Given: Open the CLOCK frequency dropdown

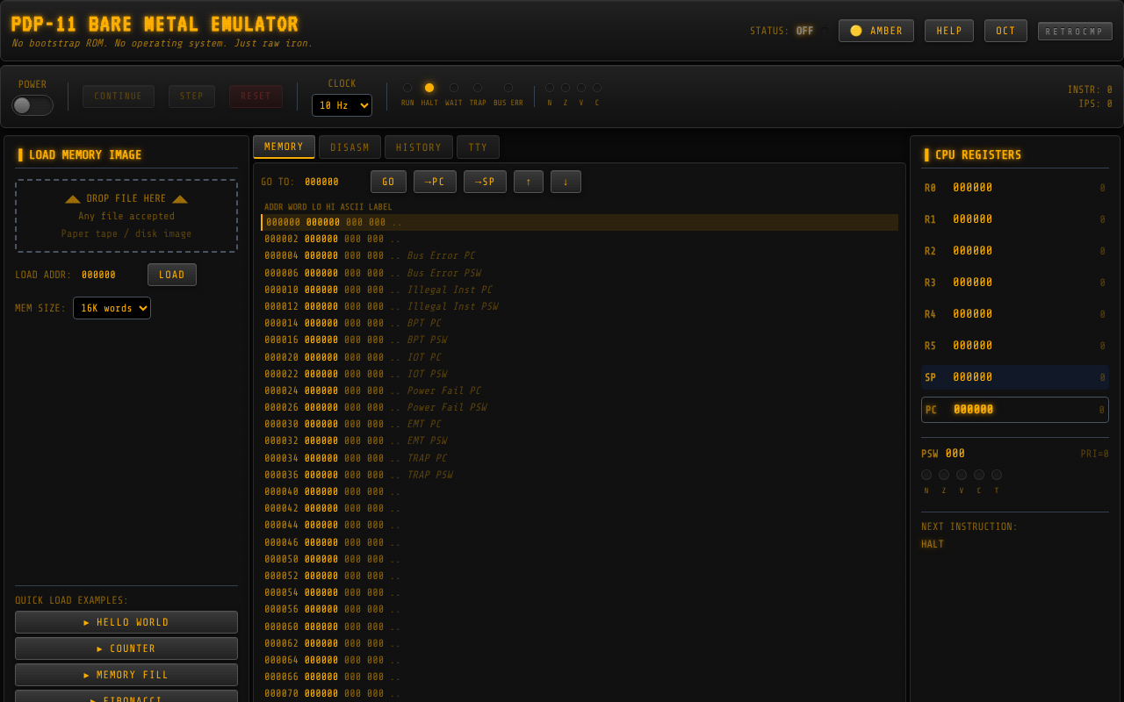Looking at the screenshot, I should 342,104.
